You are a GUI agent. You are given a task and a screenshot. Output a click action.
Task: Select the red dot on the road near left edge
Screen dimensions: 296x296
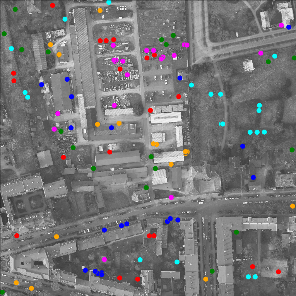click(x=17, y=236)
